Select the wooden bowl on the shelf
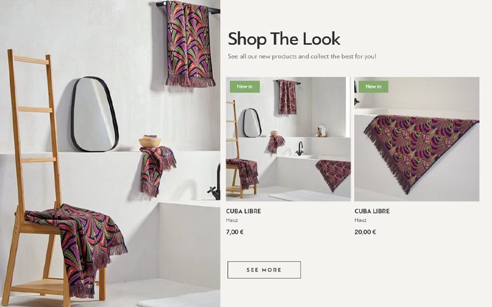The image size is (492, 307). (x=150, y=141)
